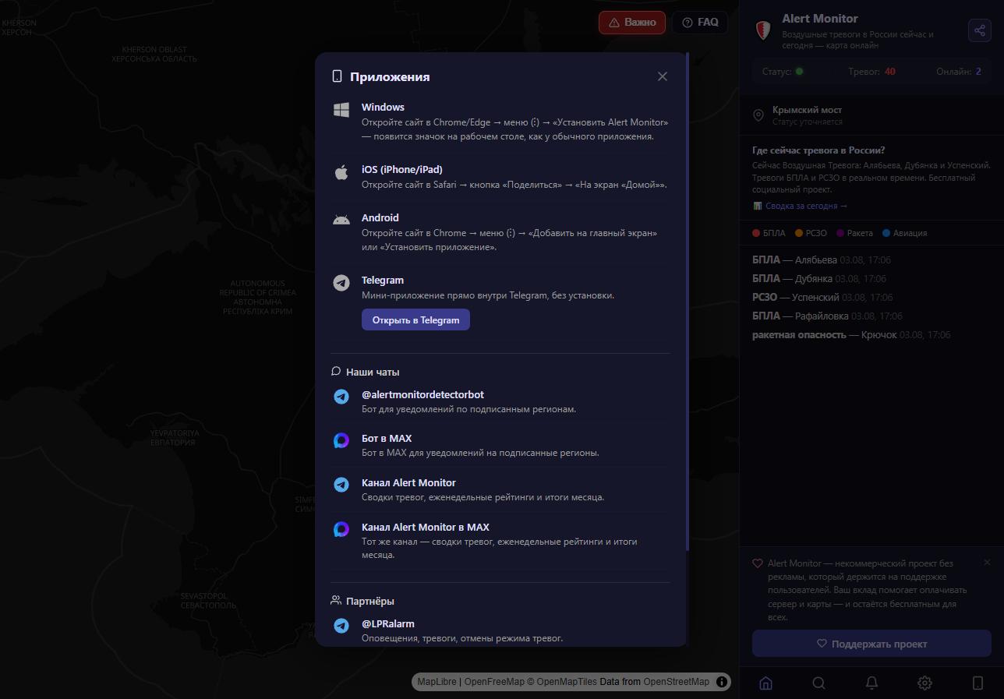Click the Windows logo icon
This screenshot has width=1004, height=699.
[341, 110]
